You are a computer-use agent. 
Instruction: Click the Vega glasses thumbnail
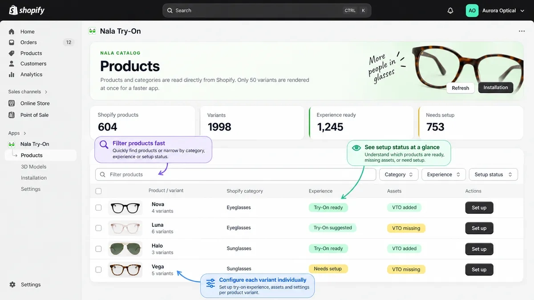point(125,269)
